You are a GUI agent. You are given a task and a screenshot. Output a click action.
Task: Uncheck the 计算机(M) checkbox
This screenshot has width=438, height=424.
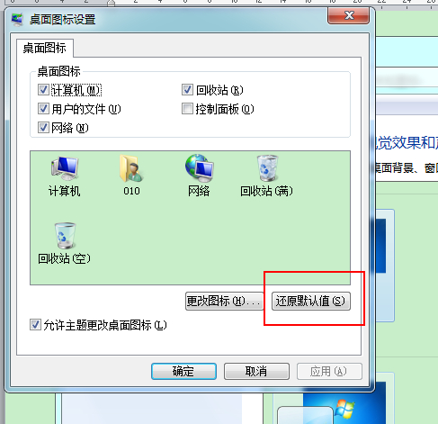(x=43, y=90)
